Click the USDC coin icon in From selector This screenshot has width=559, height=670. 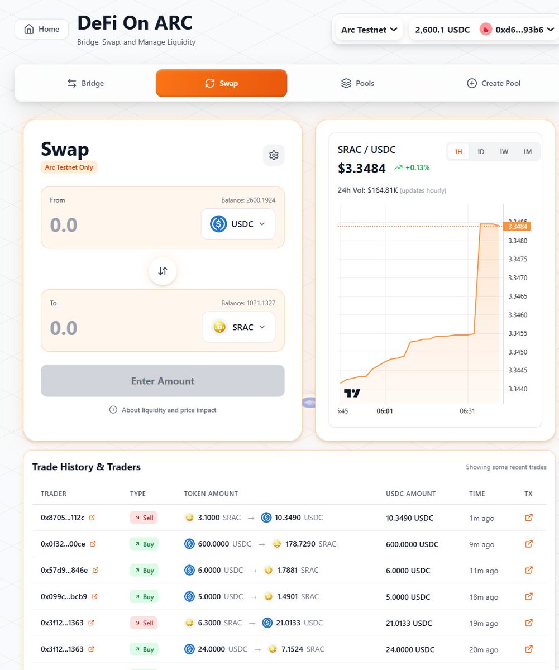(x=218, y=224)
